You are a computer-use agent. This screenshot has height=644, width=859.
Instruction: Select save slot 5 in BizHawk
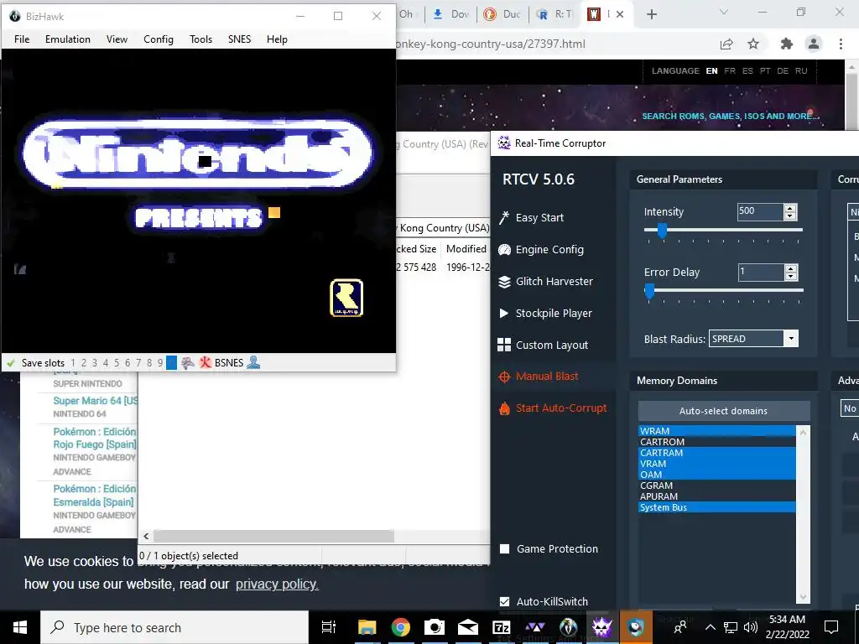[x=116, y=362]
